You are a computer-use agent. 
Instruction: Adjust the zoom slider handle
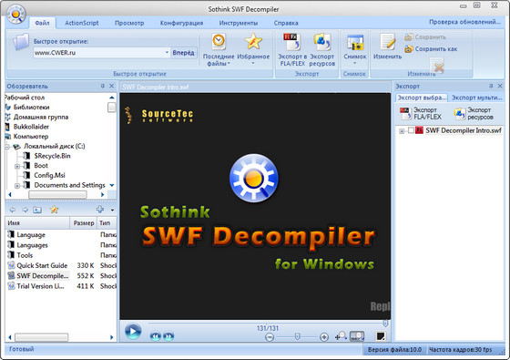pyautogui.click(x=297, y=336)
